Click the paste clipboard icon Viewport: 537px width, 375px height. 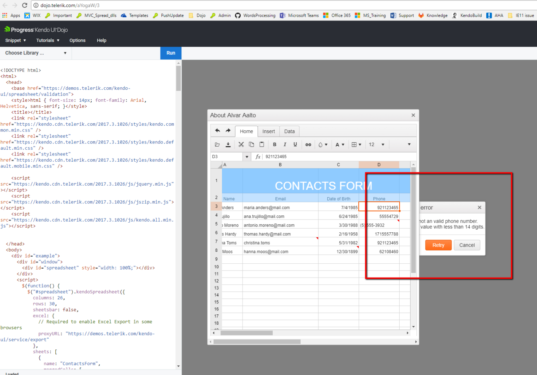tap(262, 145)
